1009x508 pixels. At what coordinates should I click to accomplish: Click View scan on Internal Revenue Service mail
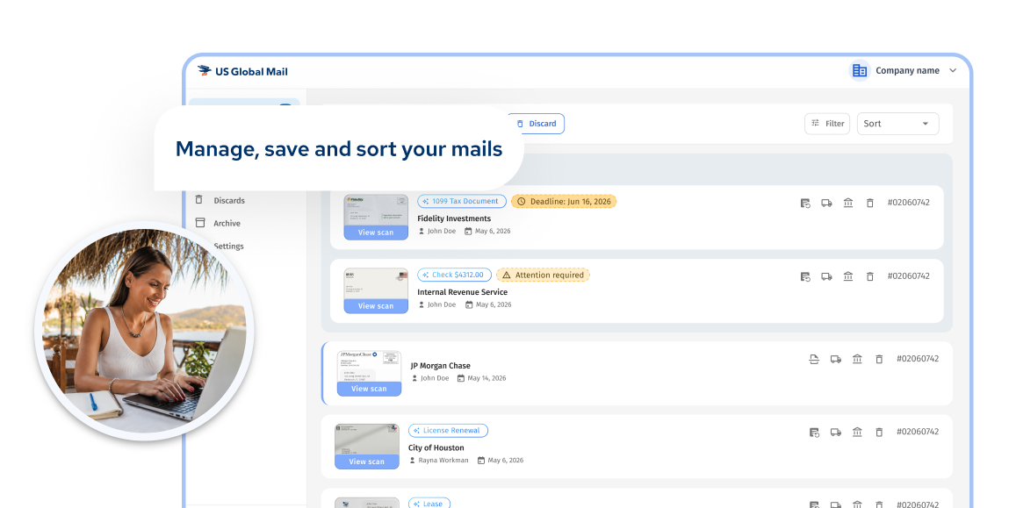coord(376,306)
